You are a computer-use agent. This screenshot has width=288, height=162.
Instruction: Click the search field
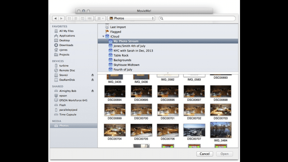click(x=198, y=19)
